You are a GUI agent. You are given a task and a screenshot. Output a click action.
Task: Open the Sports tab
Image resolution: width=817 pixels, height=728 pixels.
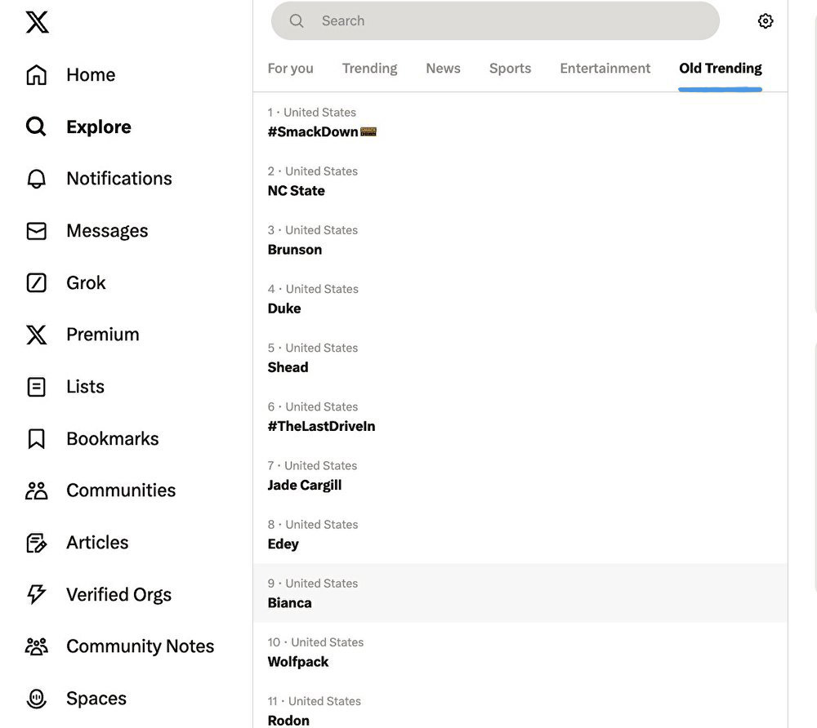pos(510,69)
